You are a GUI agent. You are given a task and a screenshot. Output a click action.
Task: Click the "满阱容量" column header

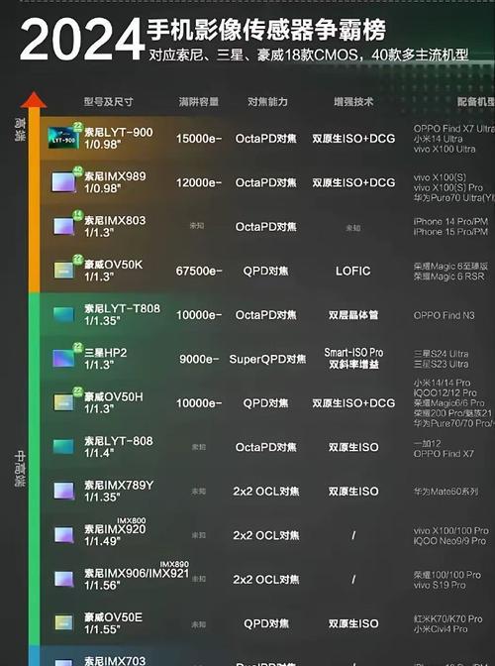pos(199,102)
